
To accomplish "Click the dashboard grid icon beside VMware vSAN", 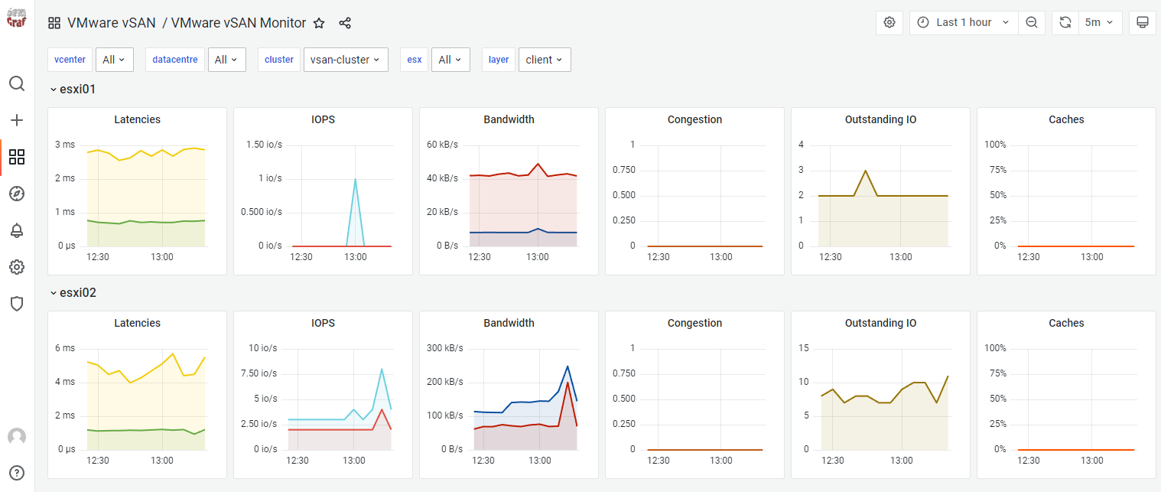I will pos(54,23).
